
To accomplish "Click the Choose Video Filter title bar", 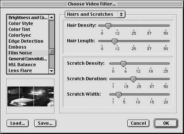I will [92, 4].
